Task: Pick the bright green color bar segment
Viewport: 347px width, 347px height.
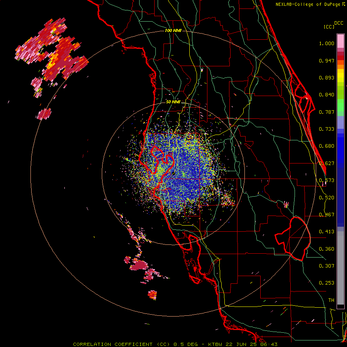Action: coord(340,105)
